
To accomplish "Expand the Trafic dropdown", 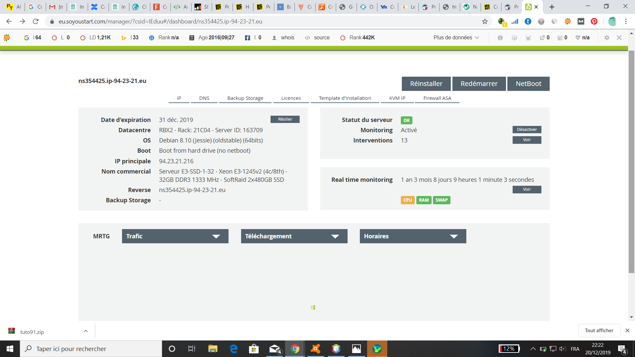I will (x=175, y=236).
